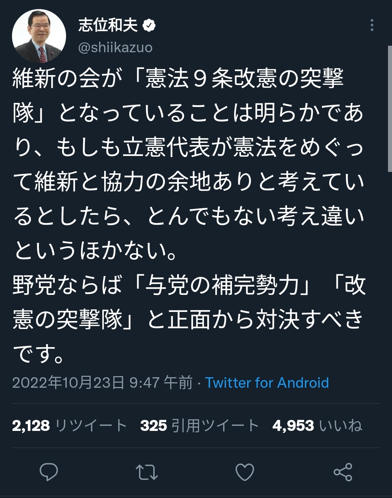392x498 pixels.
Task: Open profile via the 志位和夫 display name
Action: [x=108, y=25]
